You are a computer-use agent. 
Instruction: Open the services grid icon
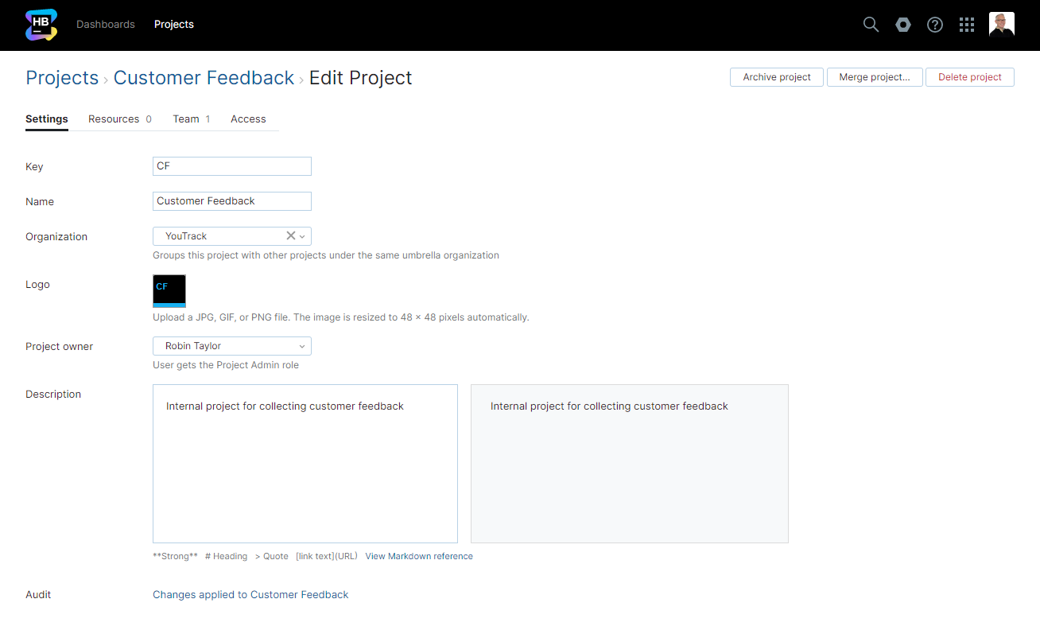point(966,25)
